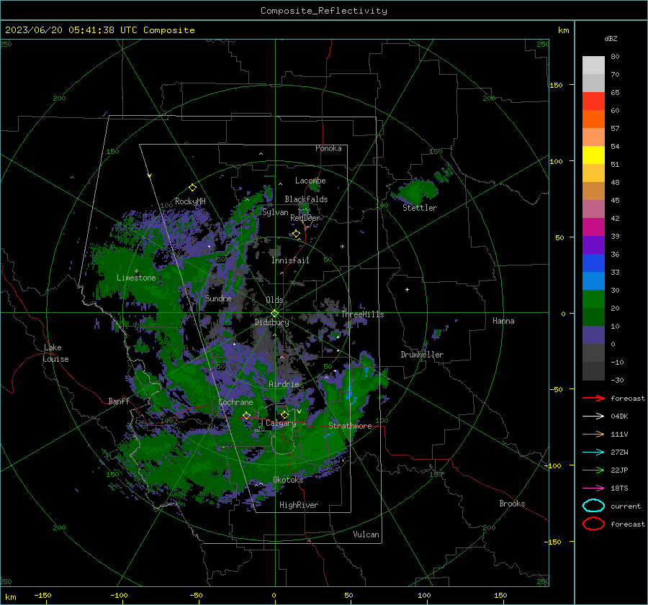Click the white plus marker above Hanna
The height and width of the screenshot is (605, 648).
tap(407, 289)
